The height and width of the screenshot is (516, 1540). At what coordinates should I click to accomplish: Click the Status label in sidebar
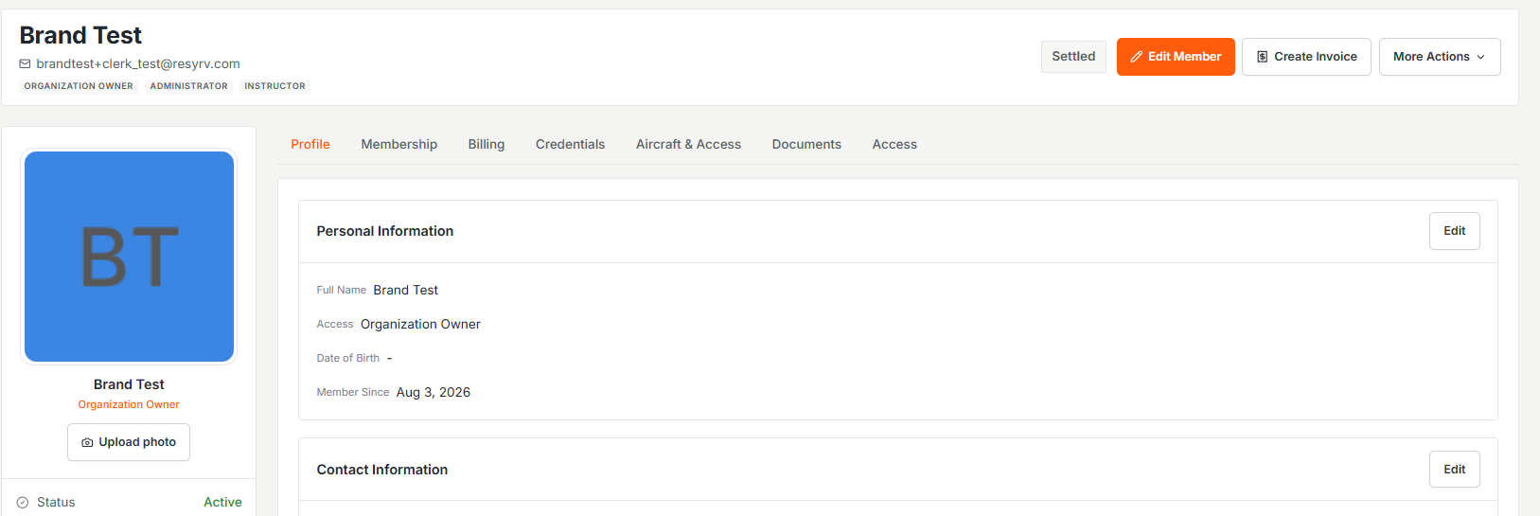pos(56,503)
